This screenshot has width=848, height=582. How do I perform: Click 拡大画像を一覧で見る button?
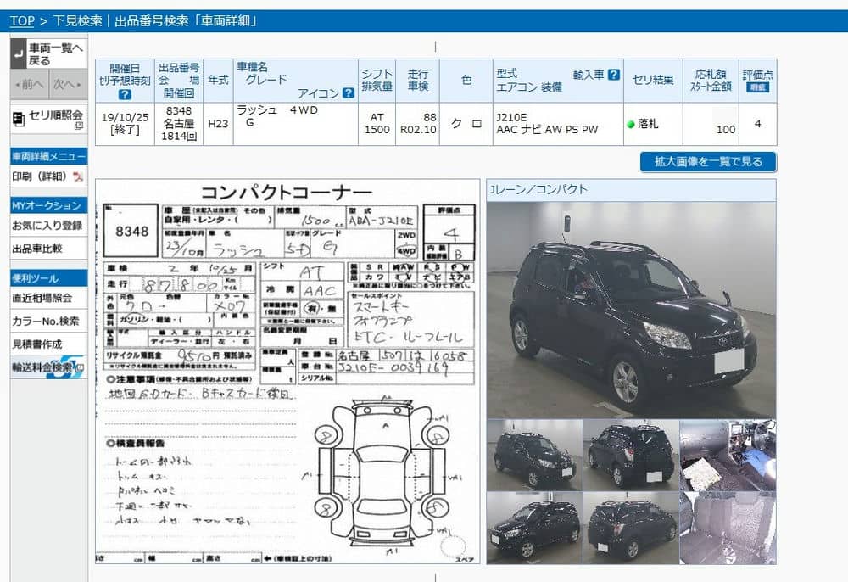click(x=708, y=161)
